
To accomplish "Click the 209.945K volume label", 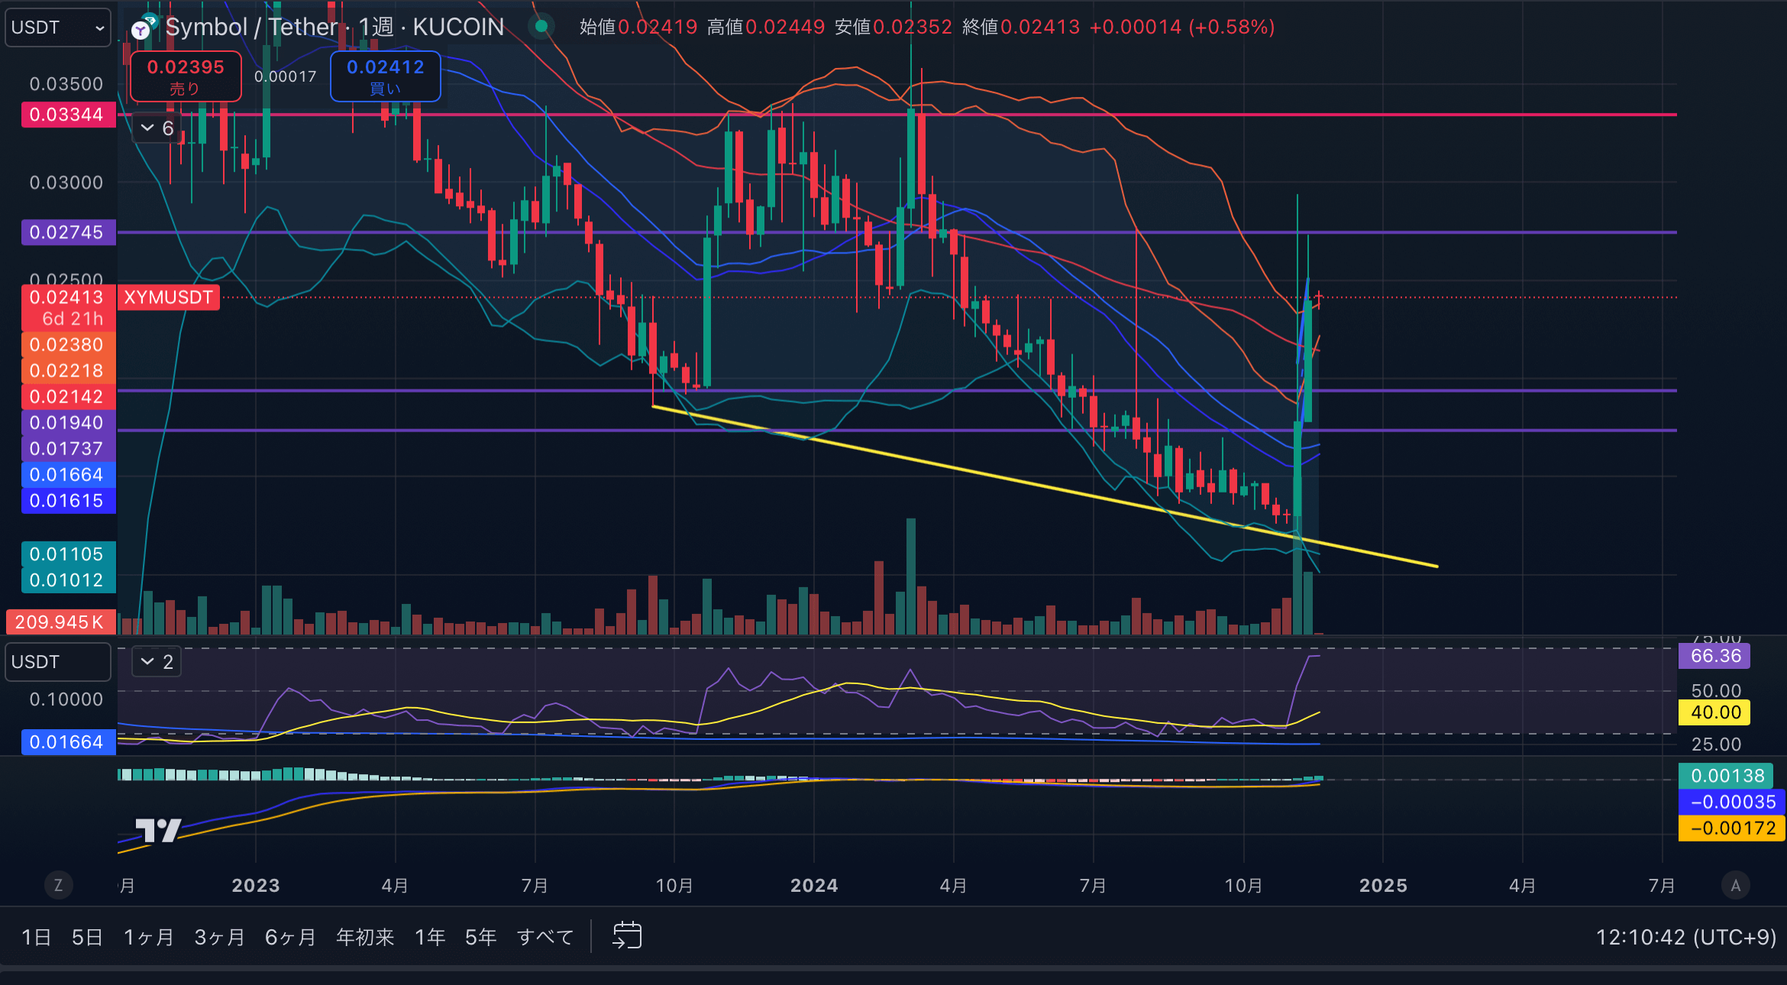I will point(60,622).
